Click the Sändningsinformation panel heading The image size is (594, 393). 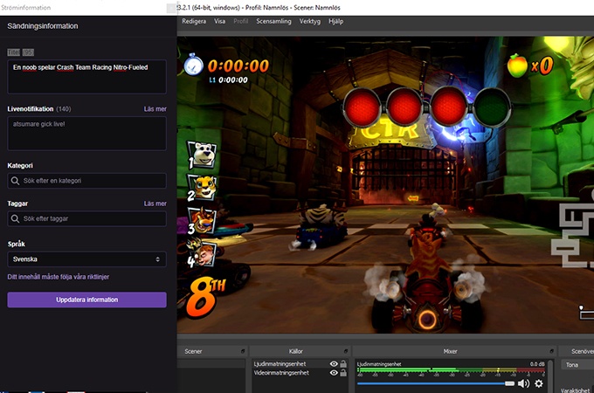pyautogui.click(x=43, y=26)
